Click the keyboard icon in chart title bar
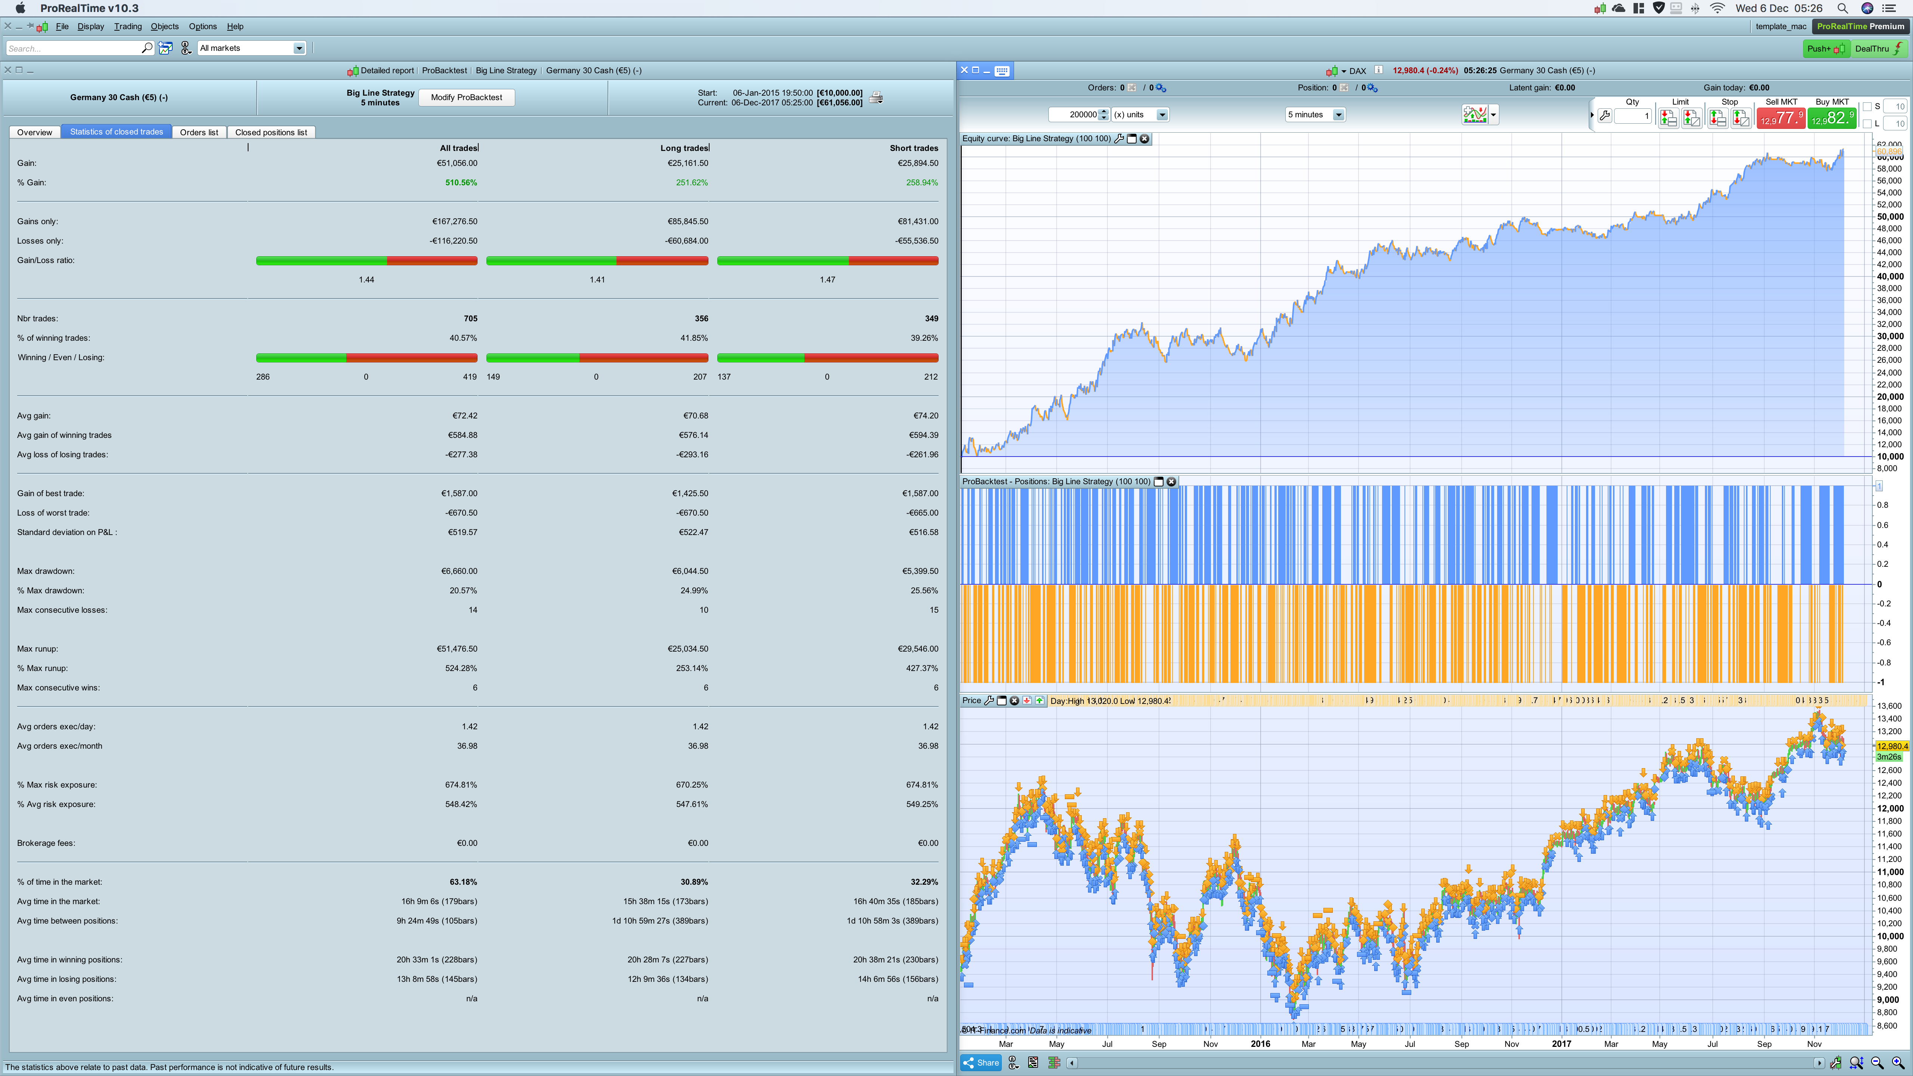1913x1076 pixels. pos(1002,71)
